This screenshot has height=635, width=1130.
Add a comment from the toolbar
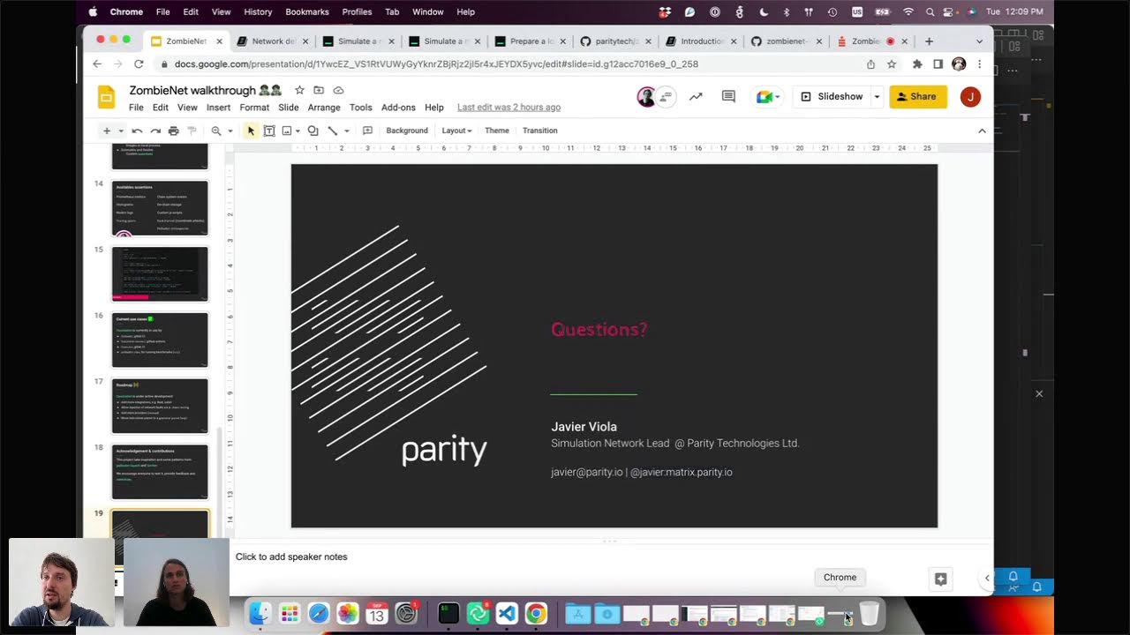coord(367,131)
